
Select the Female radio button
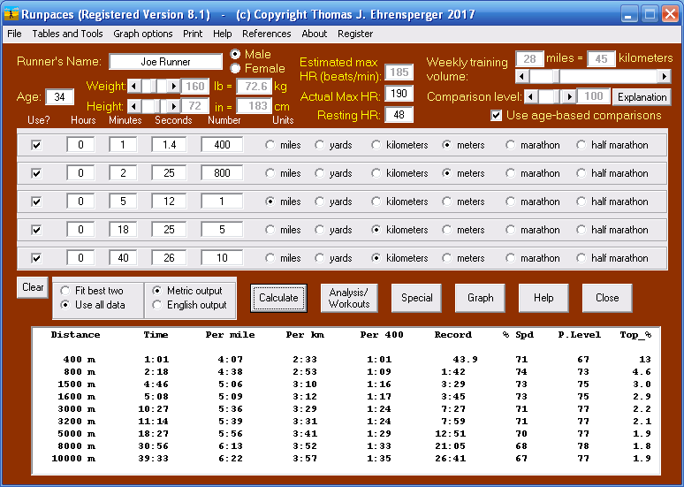pyautogui.click(x=236, y=68)
